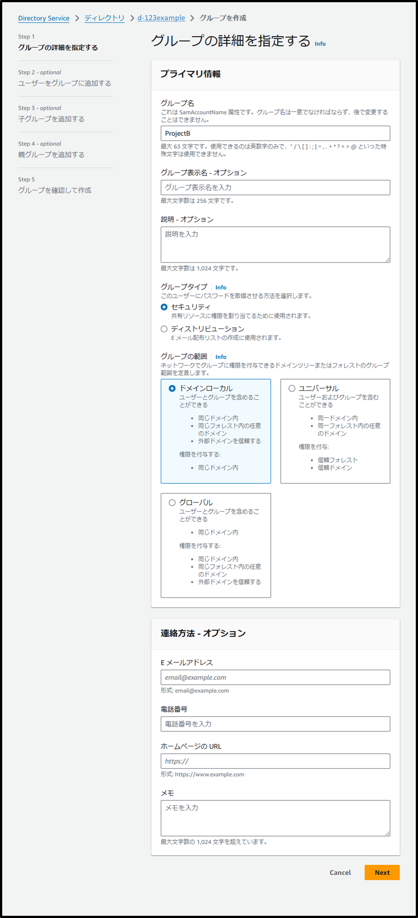The width and height of the screenshot is (418, 918).
Task: Focus the グループ表示名 input field
Action: tap(275, 187)
